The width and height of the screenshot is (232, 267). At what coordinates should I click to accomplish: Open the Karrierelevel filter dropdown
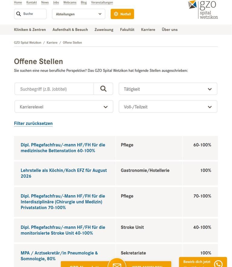click(64, 107)
